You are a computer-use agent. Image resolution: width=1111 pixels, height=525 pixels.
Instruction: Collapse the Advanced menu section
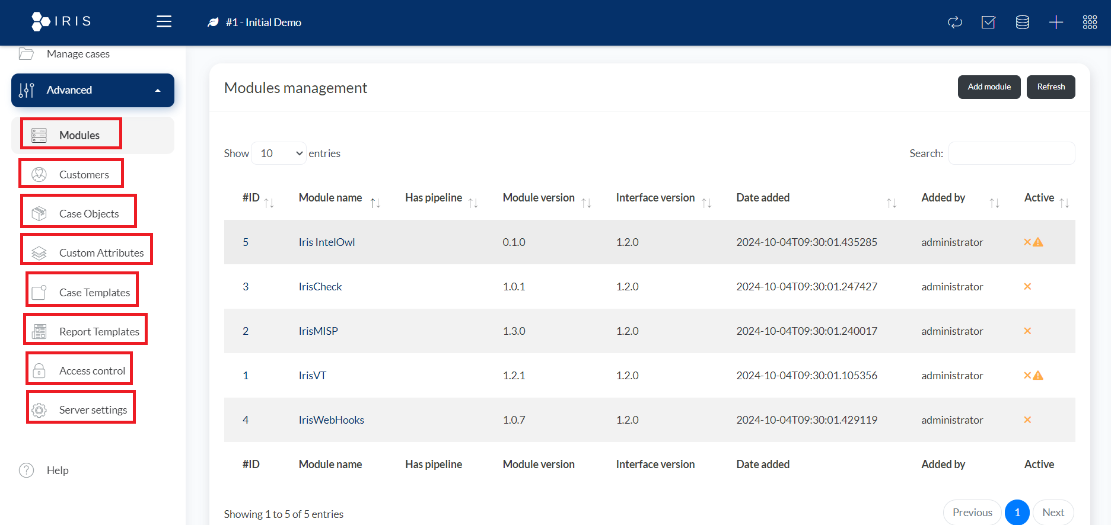click(93, 90)
